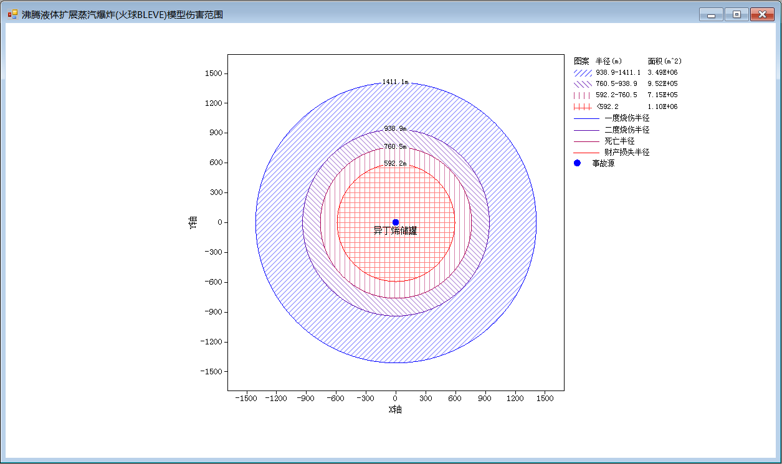Click the Y-axis tick label 1500
The image size is (782, 464).
[x=213, y=73]
